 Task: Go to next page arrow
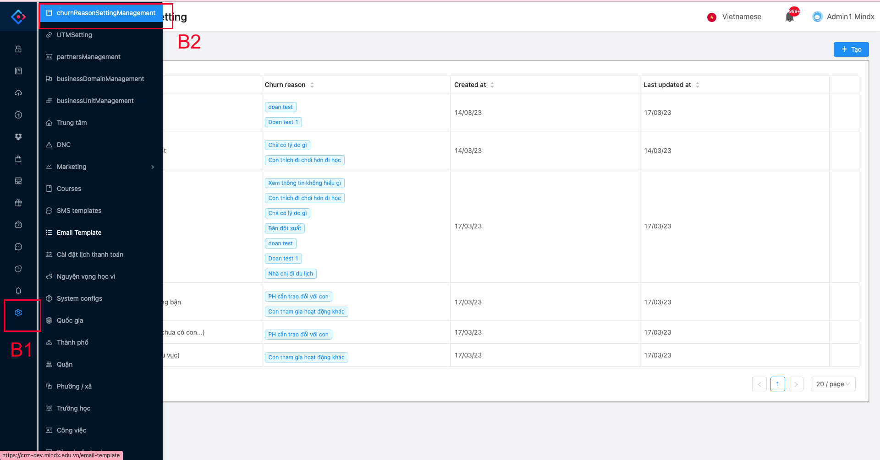coord(796,384)
